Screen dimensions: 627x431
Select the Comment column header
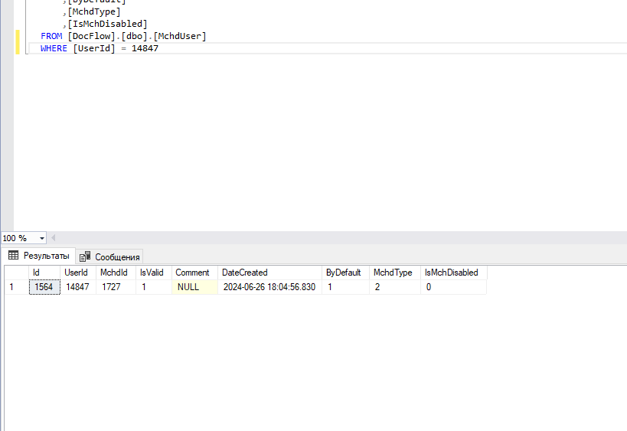pyautogui.click(x=194, y=273)
